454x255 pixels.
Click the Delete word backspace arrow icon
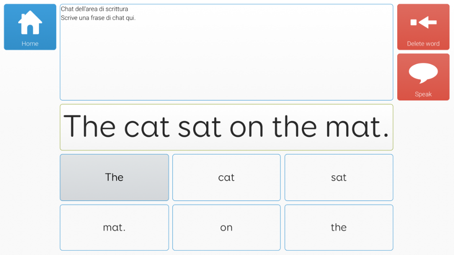423,22
